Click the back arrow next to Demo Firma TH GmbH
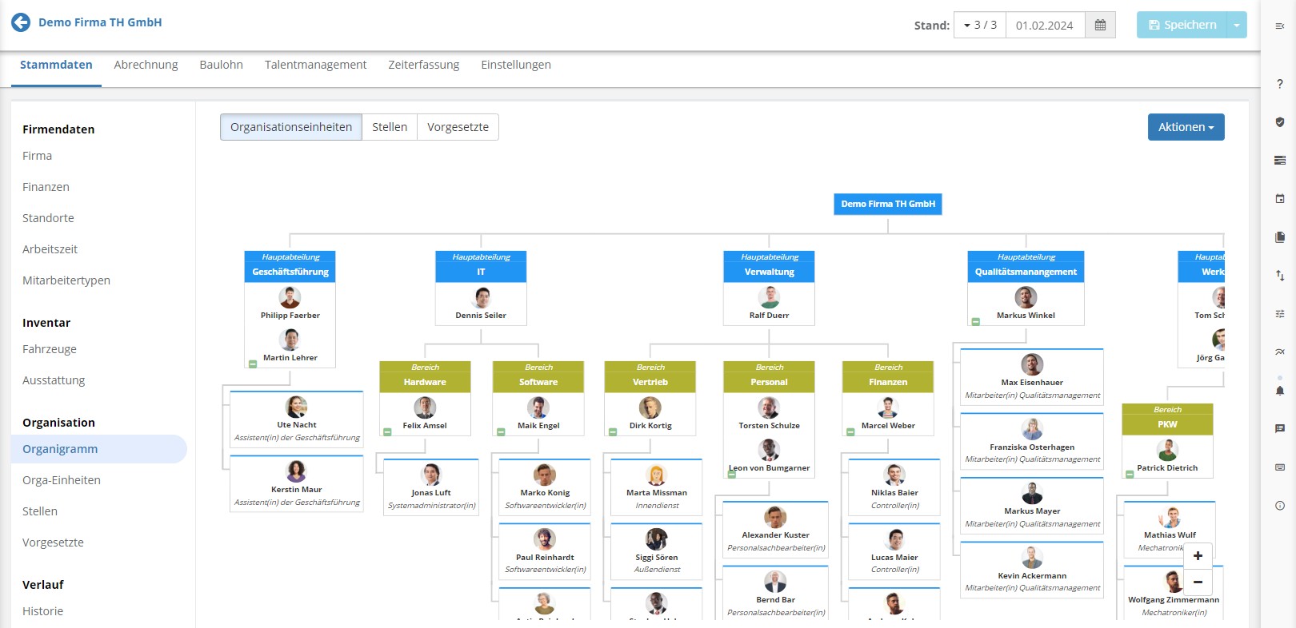The width and height of the screenshot is (1296, 628). pos(21,23)
